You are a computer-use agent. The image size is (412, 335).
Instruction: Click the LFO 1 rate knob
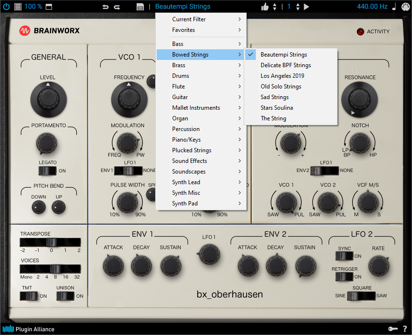pyautogui.click(x=209, y=254)
